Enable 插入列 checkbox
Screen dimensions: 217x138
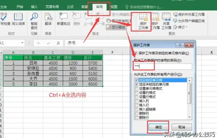(x=137, y=101)
